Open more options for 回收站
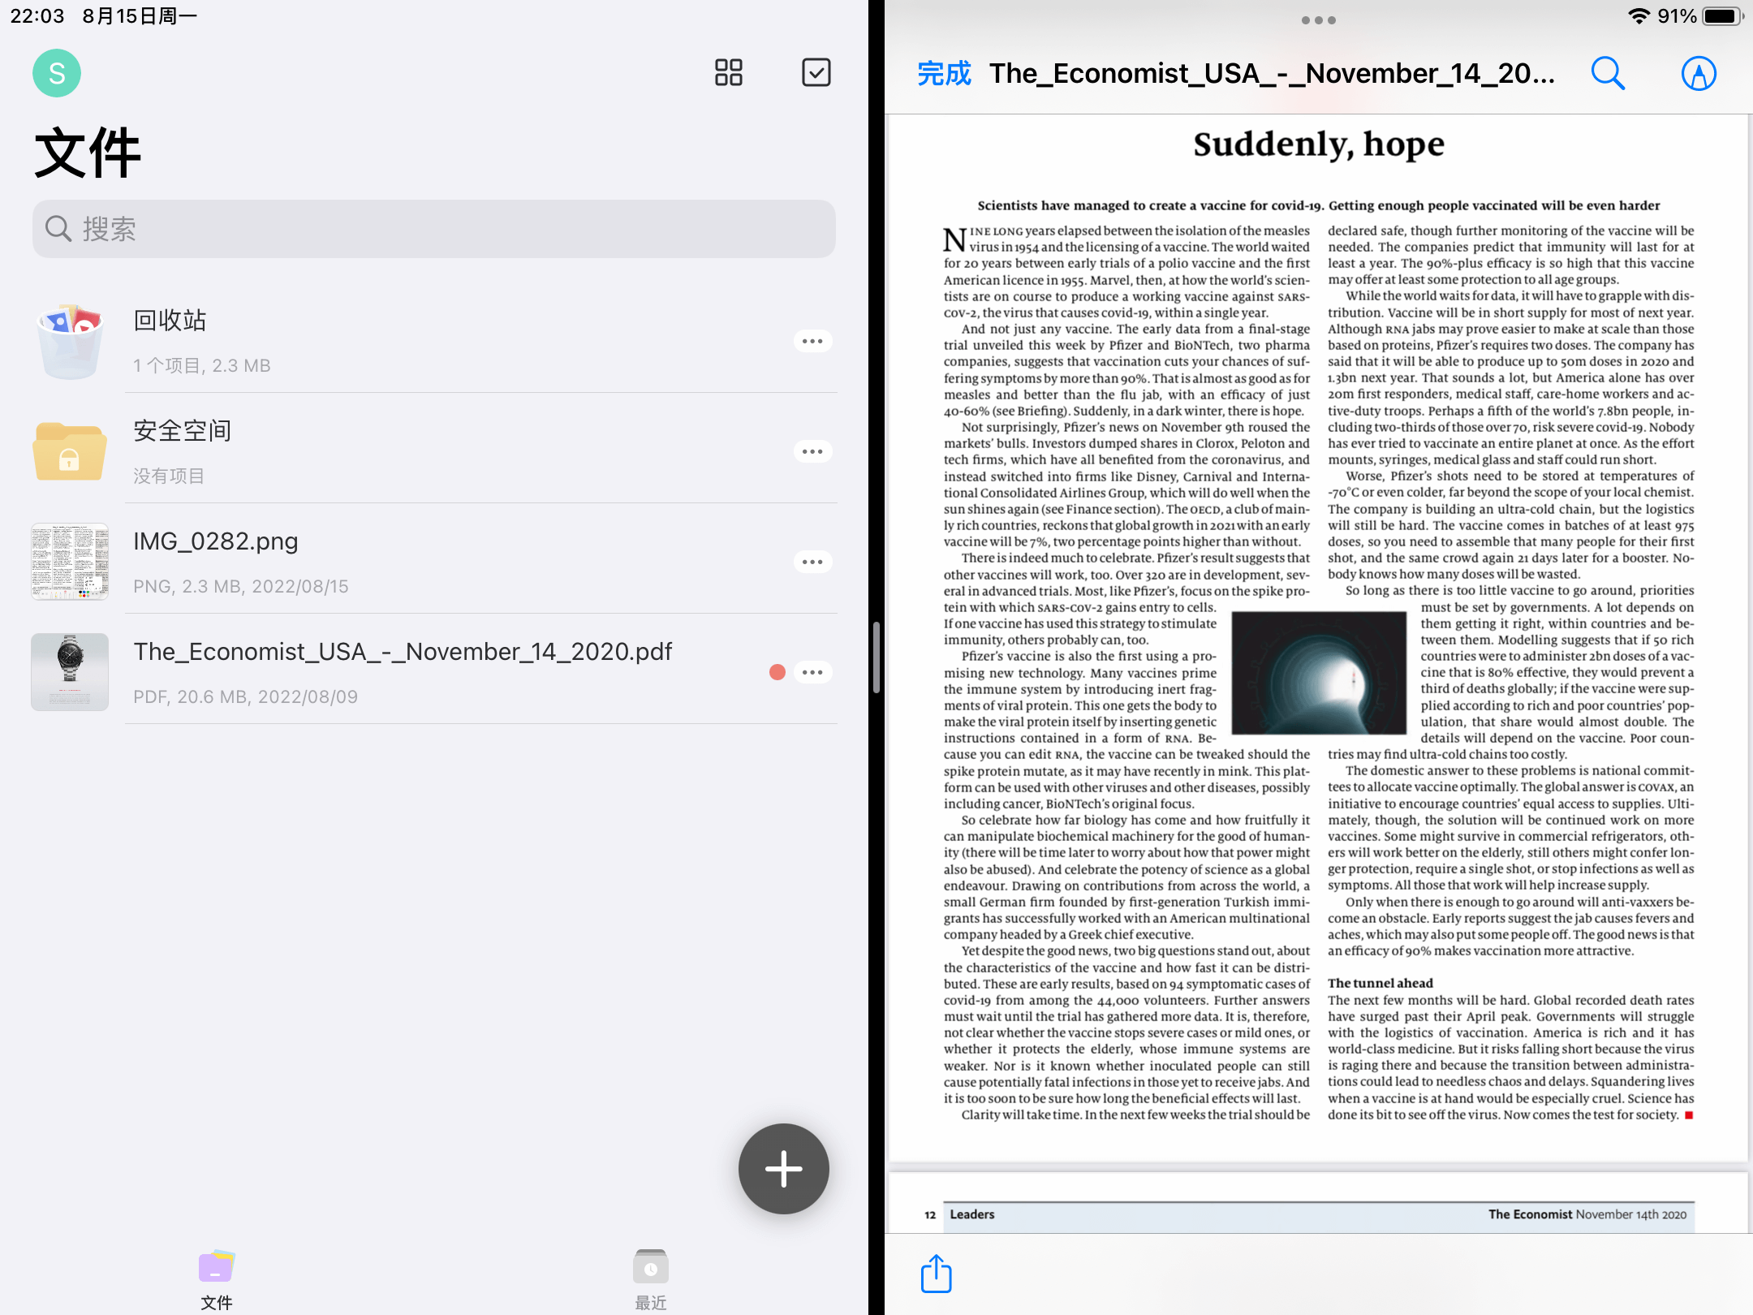 812,341
